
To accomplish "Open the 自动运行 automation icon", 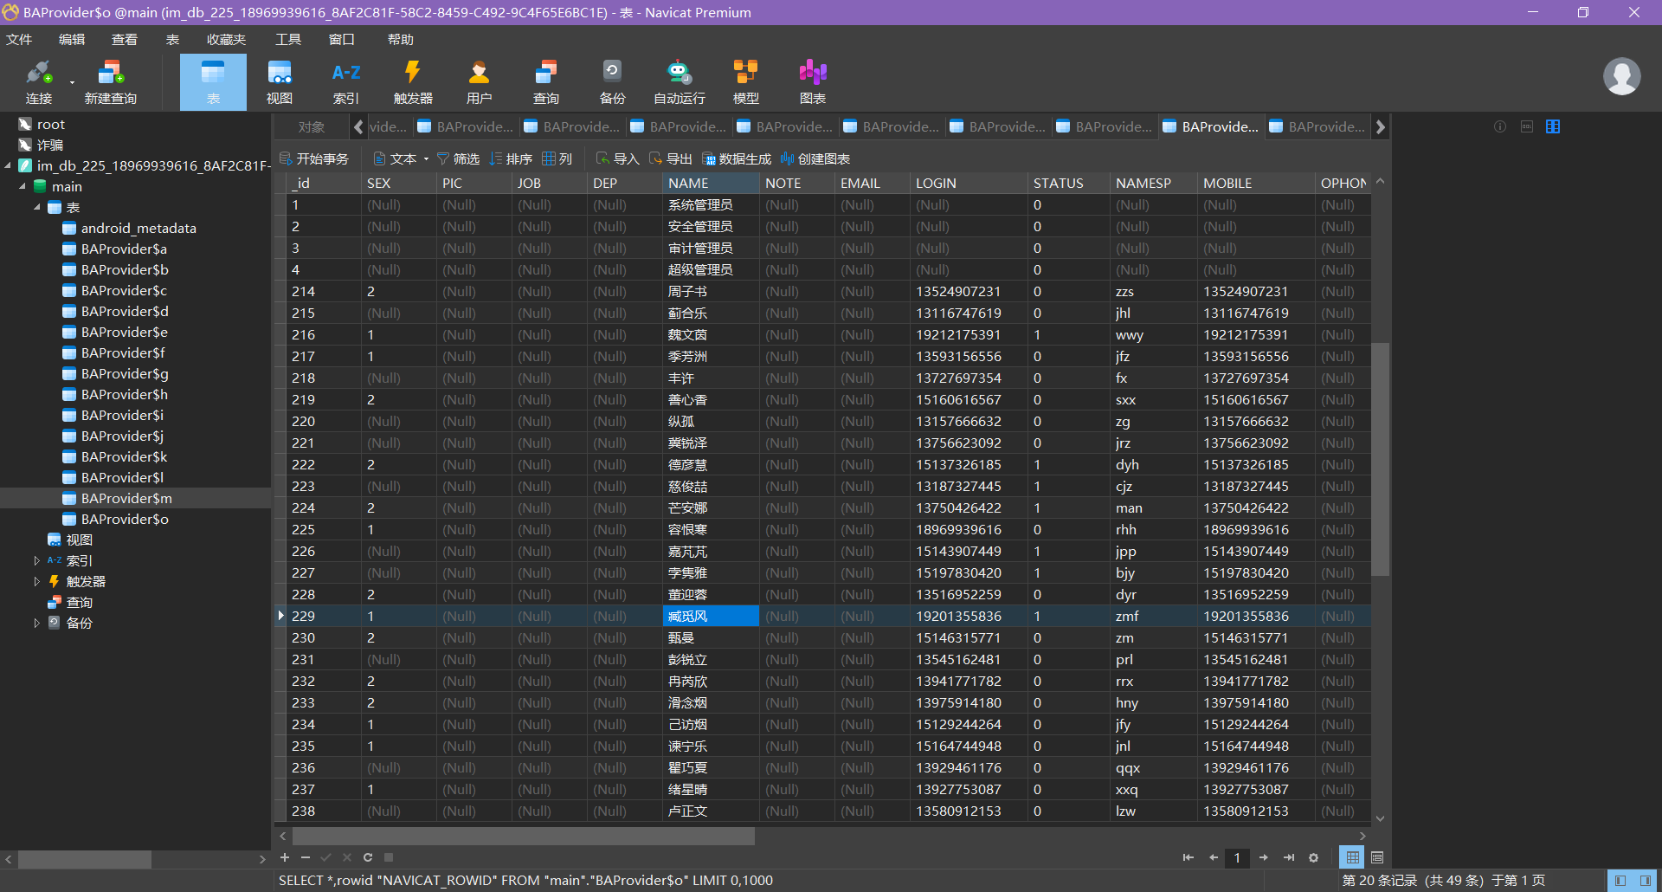I will tap(679, 82).
